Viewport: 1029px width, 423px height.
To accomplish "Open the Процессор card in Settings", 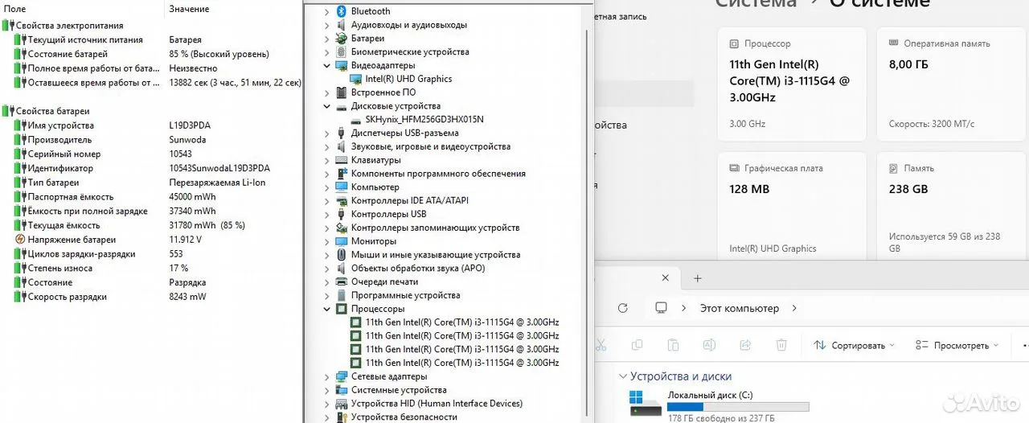I will [792, 83].
